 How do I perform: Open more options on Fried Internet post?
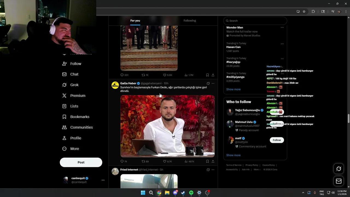click(x=213, y=170)
